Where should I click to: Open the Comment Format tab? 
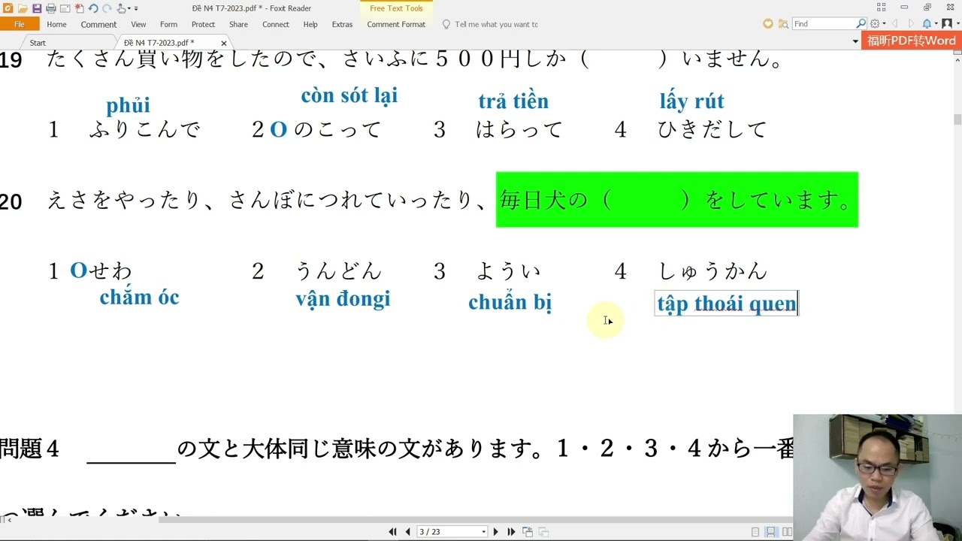click(x=396, y=24)
